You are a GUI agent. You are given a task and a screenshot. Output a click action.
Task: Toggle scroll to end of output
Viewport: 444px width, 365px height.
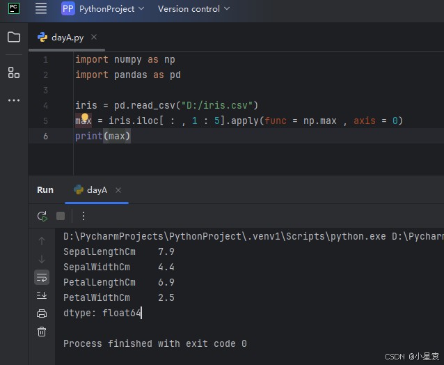pyautogui.click(x=42, y=295)
